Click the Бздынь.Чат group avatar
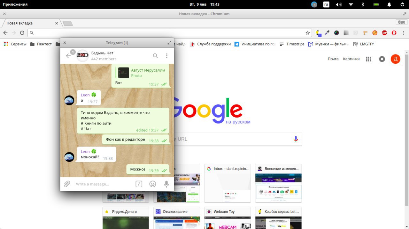This screenshot has height=229, width=409. pyautogui.click(x=83, y=56)
